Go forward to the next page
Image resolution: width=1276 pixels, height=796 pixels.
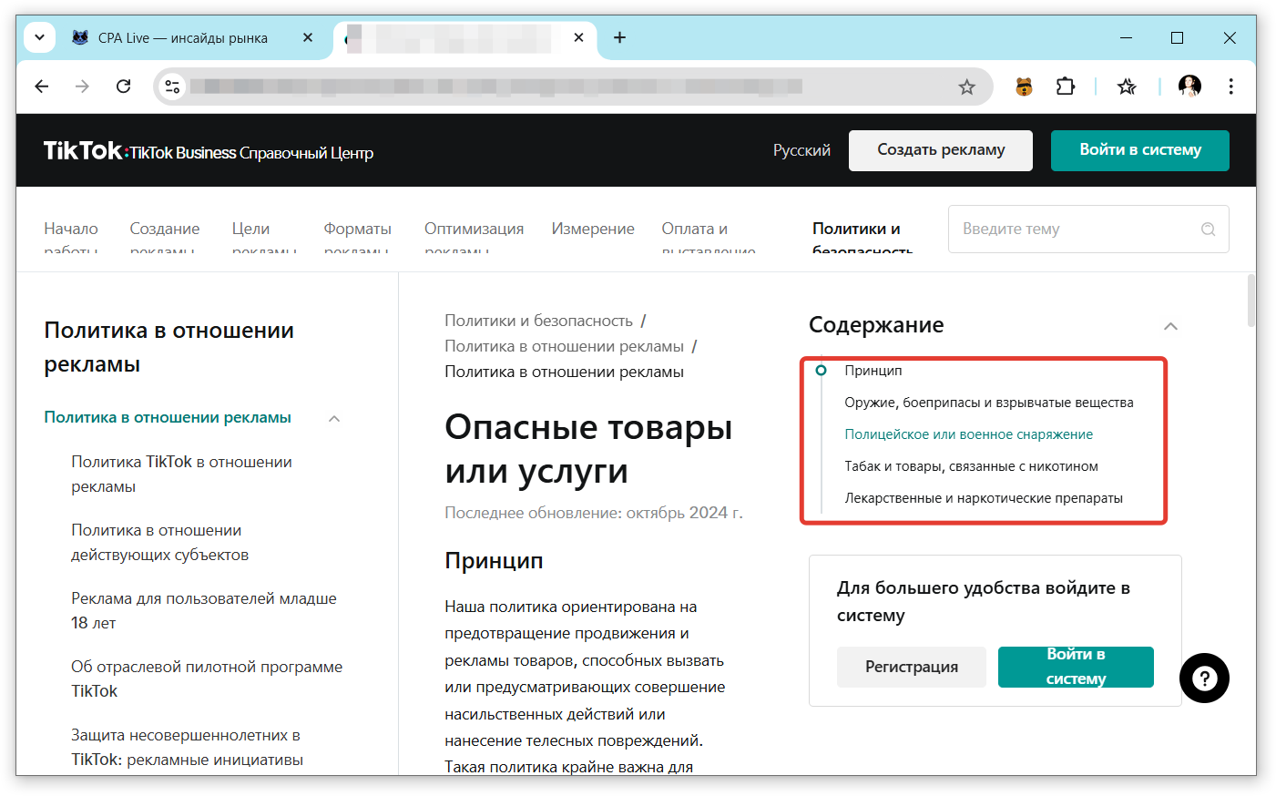click(x=83, y=87)
